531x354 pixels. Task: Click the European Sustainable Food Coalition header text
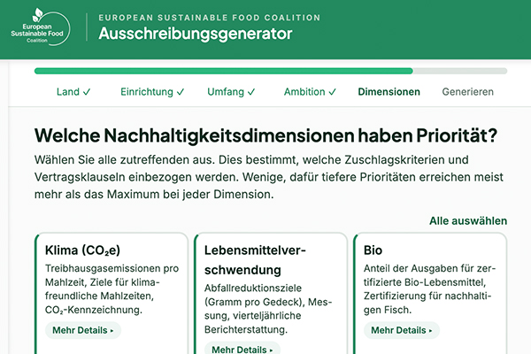coord(210,18)
